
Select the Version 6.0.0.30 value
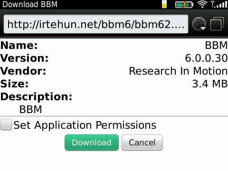pyautogui.click(x=206, y=58)
